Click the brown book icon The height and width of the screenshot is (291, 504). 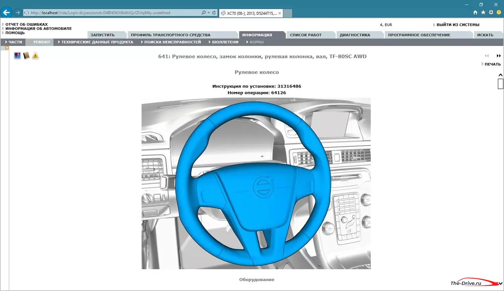[x=26, y=56]
